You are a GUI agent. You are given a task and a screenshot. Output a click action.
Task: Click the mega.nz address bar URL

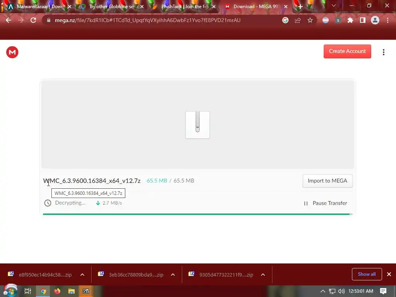pyautogui.click(x=147, y=20)
